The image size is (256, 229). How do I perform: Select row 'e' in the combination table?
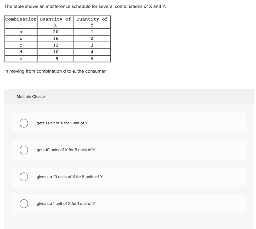[x=21, y=59]
